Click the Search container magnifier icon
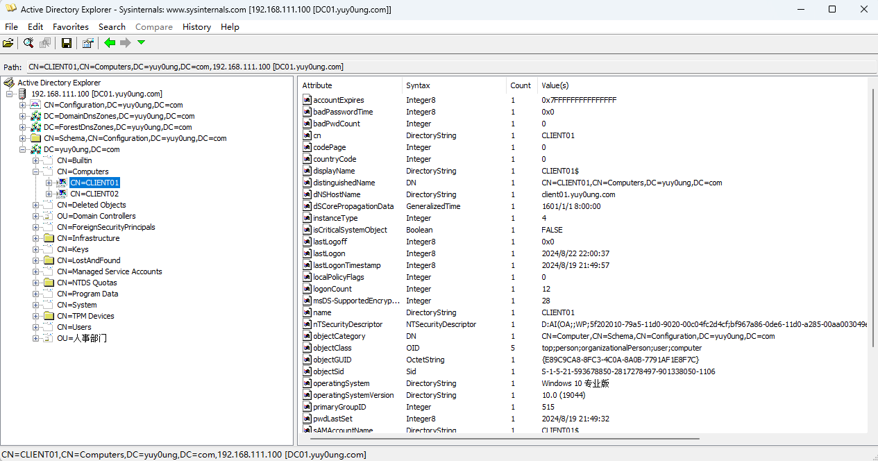This screenshot has height=461, width=878. click(28, 43)
